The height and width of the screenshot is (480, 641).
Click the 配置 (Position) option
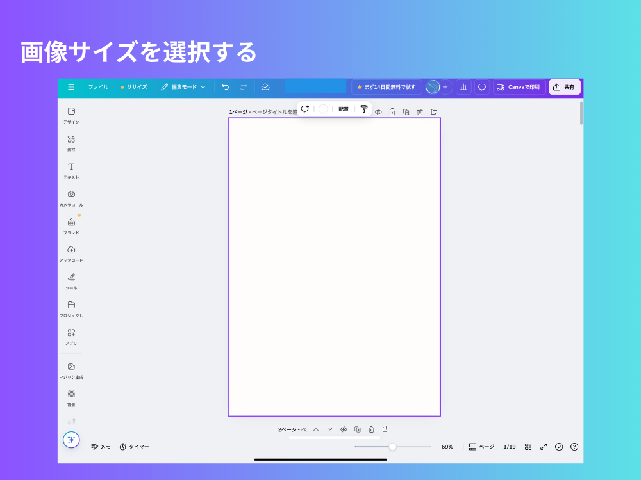coord(344,109)
